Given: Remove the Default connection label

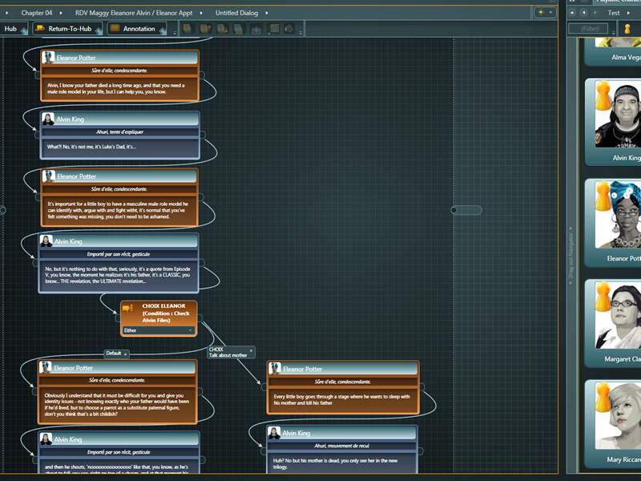Looking at the screenshot, I should 126,354.
